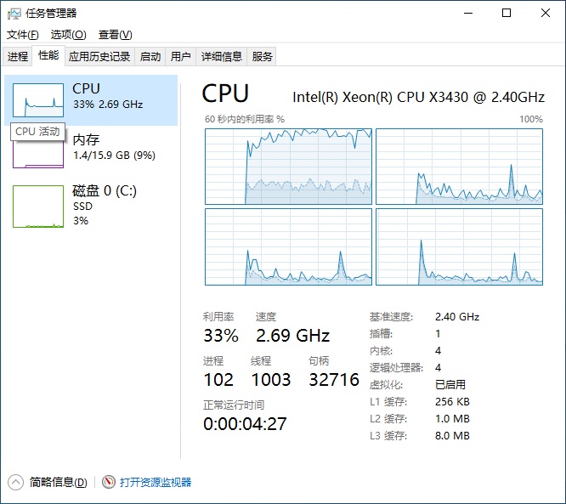Select the CPU mini graph thumbnail
This screenshot has width=566, height=504.
[x=38, y=100]
